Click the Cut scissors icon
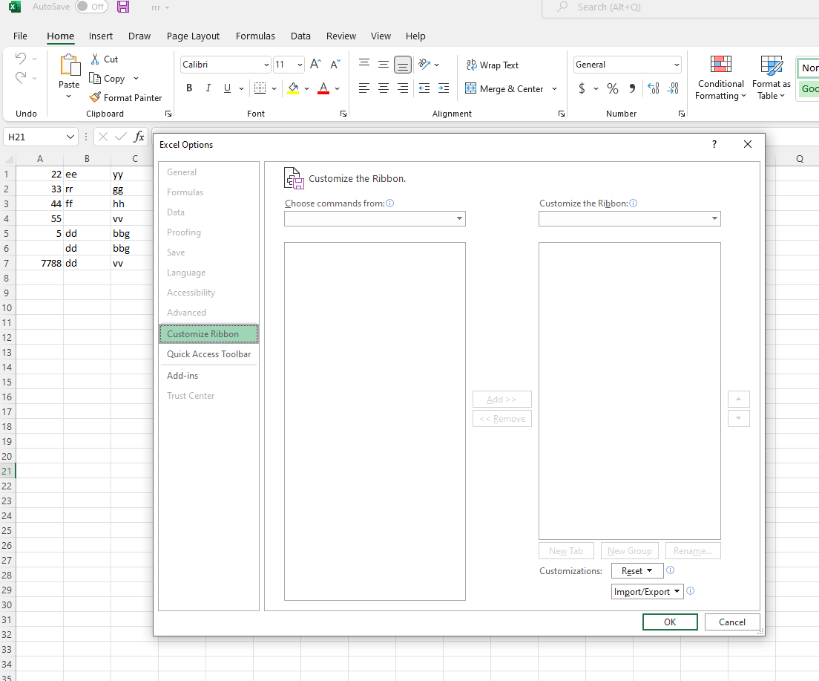This screenshot has height=681, width=819. pos(95,59)
